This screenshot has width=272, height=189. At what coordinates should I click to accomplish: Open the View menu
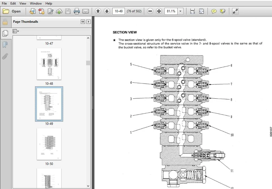click(23, 3)
